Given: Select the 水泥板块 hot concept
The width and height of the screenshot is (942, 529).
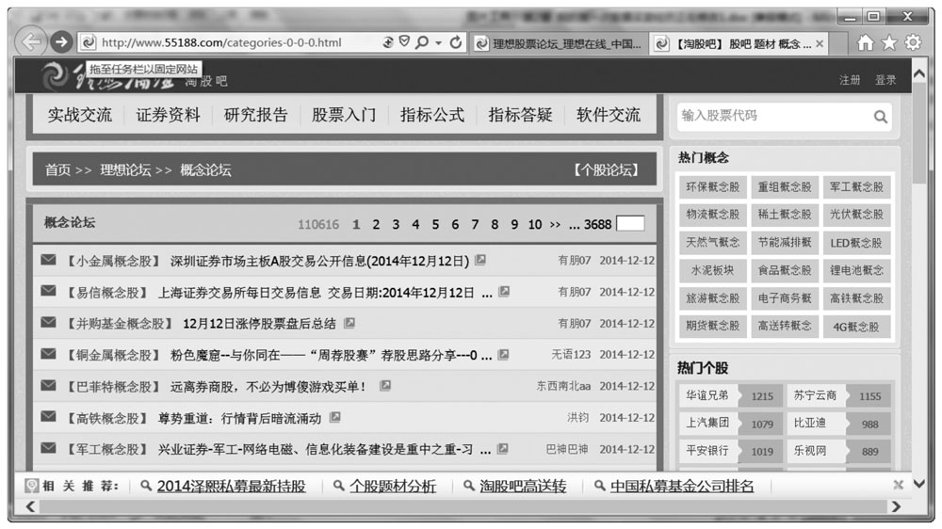Looking at the screenshot, I should coord(712,270).
